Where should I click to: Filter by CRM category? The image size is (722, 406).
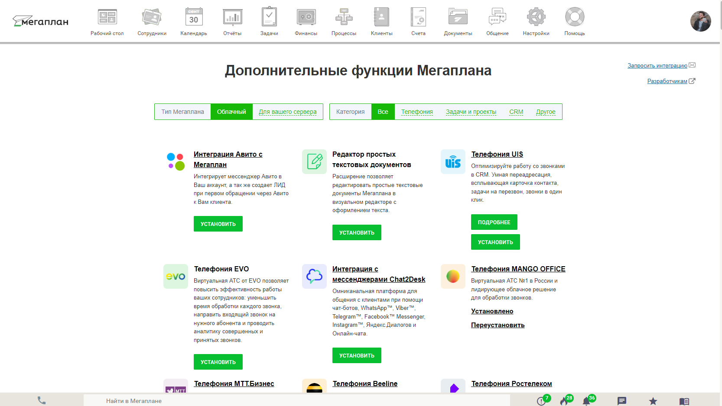[x=516, y=112]
